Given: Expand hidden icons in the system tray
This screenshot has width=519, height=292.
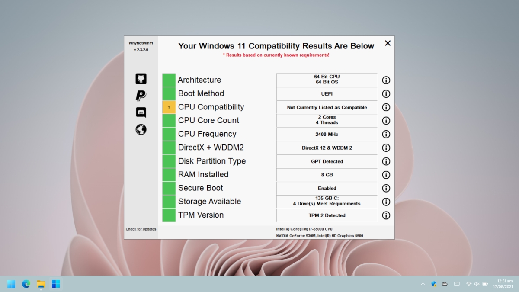Looking at the screenshot, I should (x=423, y=284).
